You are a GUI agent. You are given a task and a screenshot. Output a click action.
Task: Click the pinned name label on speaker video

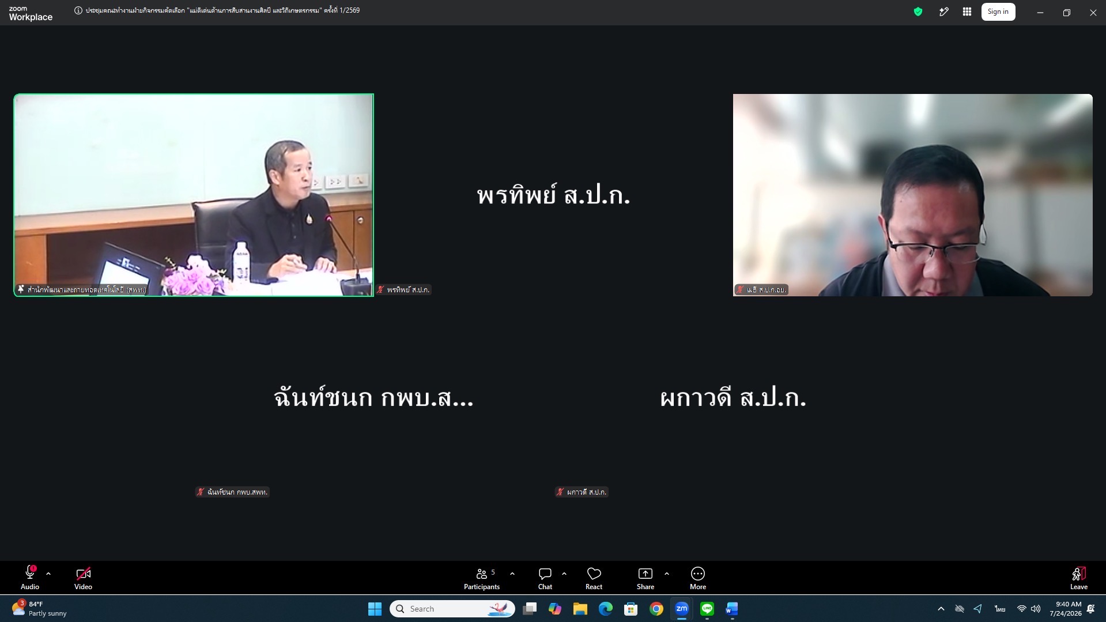pyautogui.click(x=82, y=289)
